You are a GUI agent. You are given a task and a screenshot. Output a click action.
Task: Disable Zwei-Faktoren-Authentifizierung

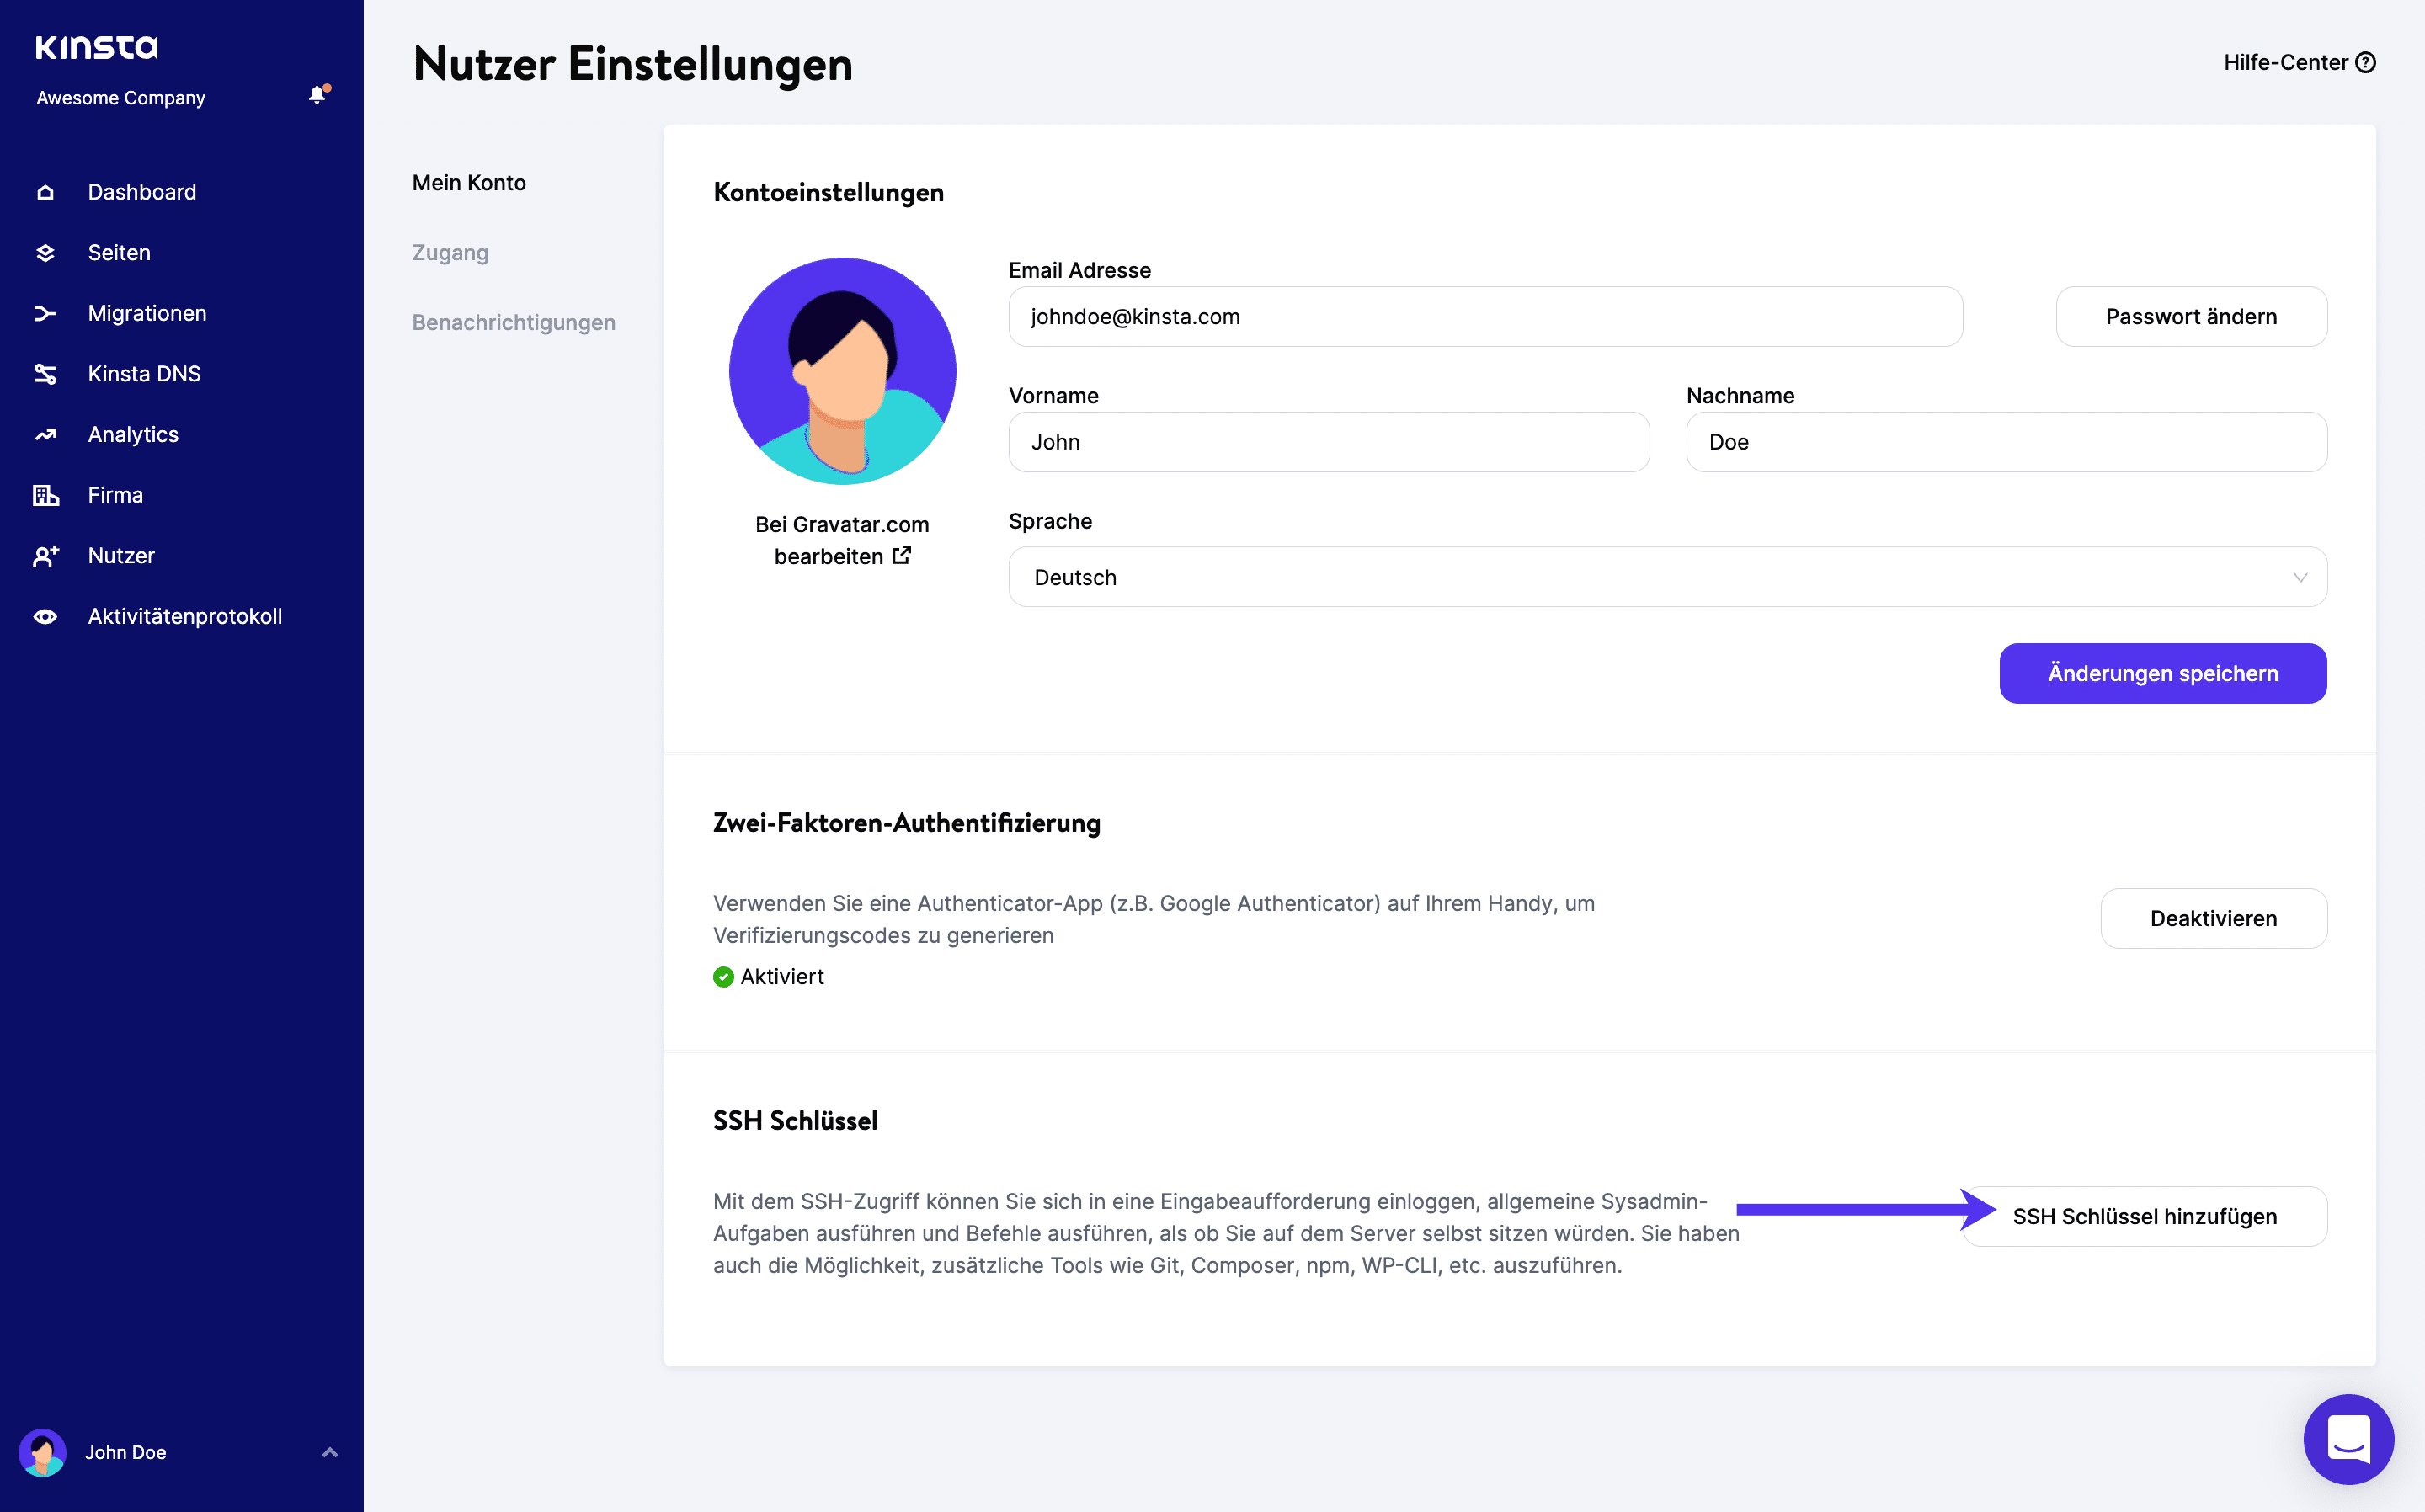(2214, 918)
